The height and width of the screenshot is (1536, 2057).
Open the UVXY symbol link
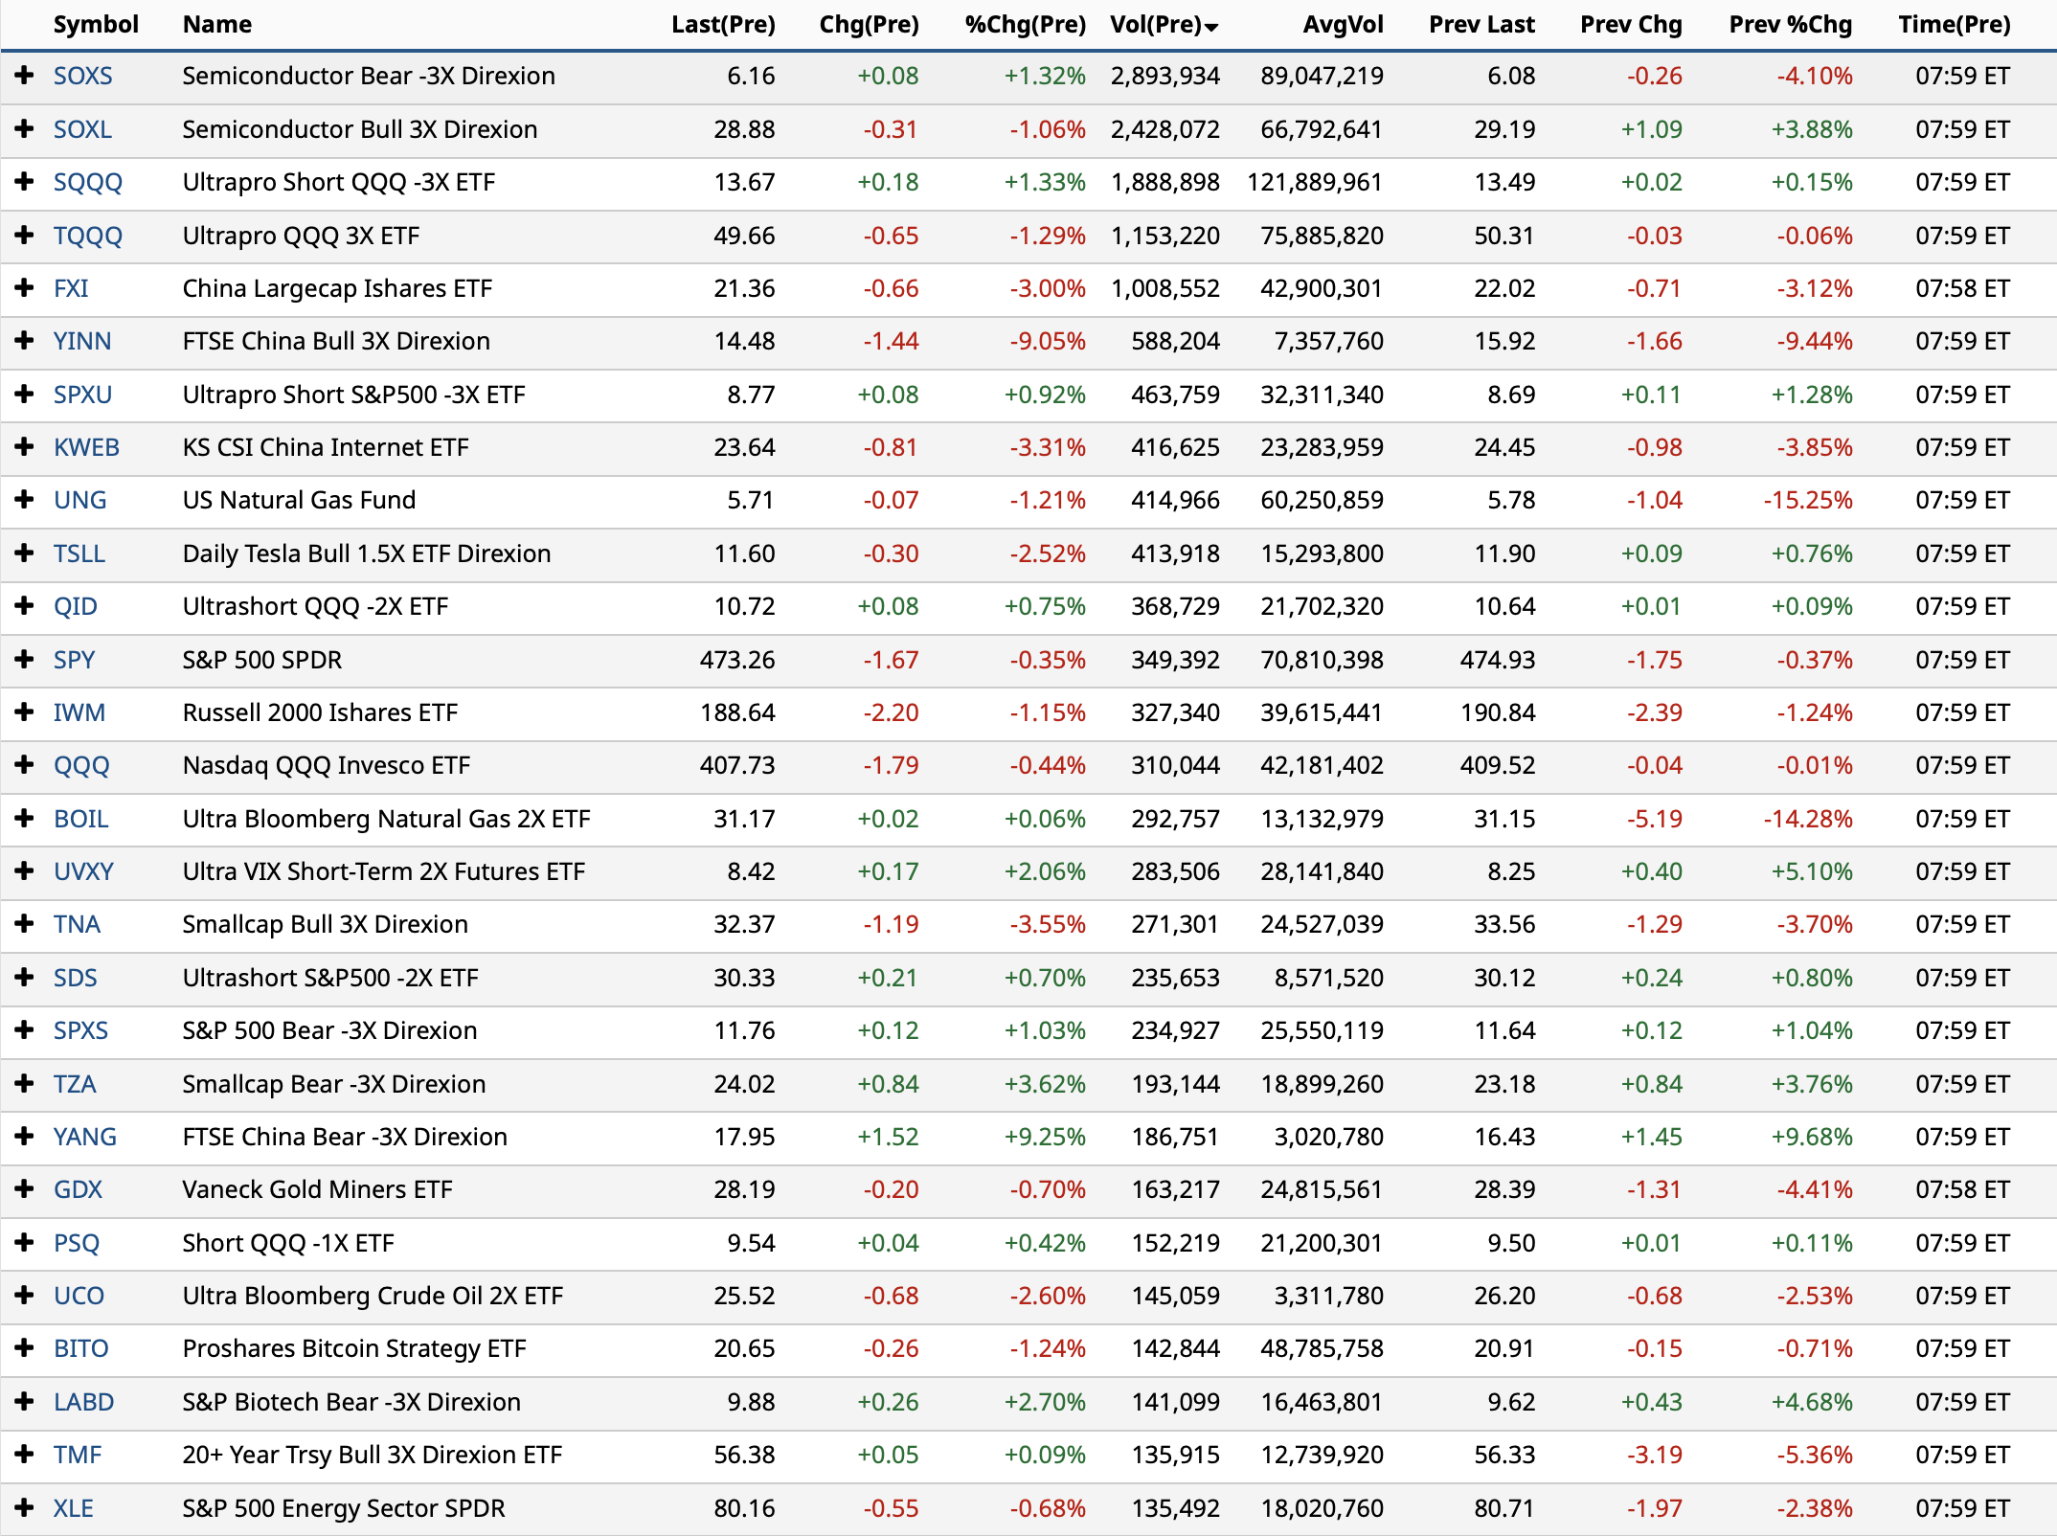point(83,871)
